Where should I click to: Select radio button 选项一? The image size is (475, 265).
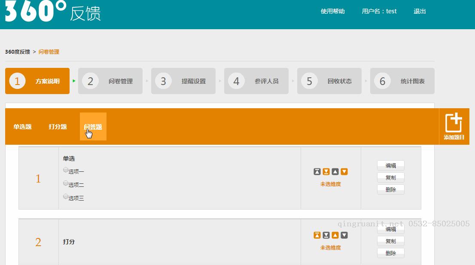[x=66, y=170]
